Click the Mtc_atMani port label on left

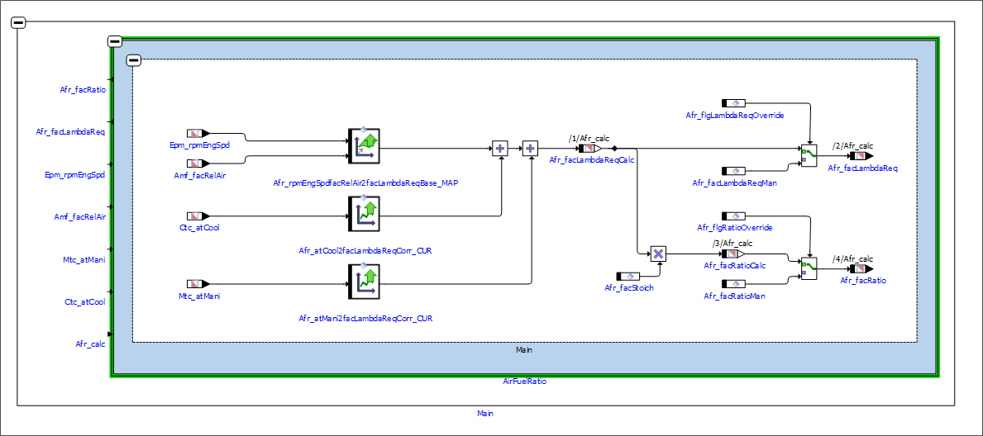[84, 260]
